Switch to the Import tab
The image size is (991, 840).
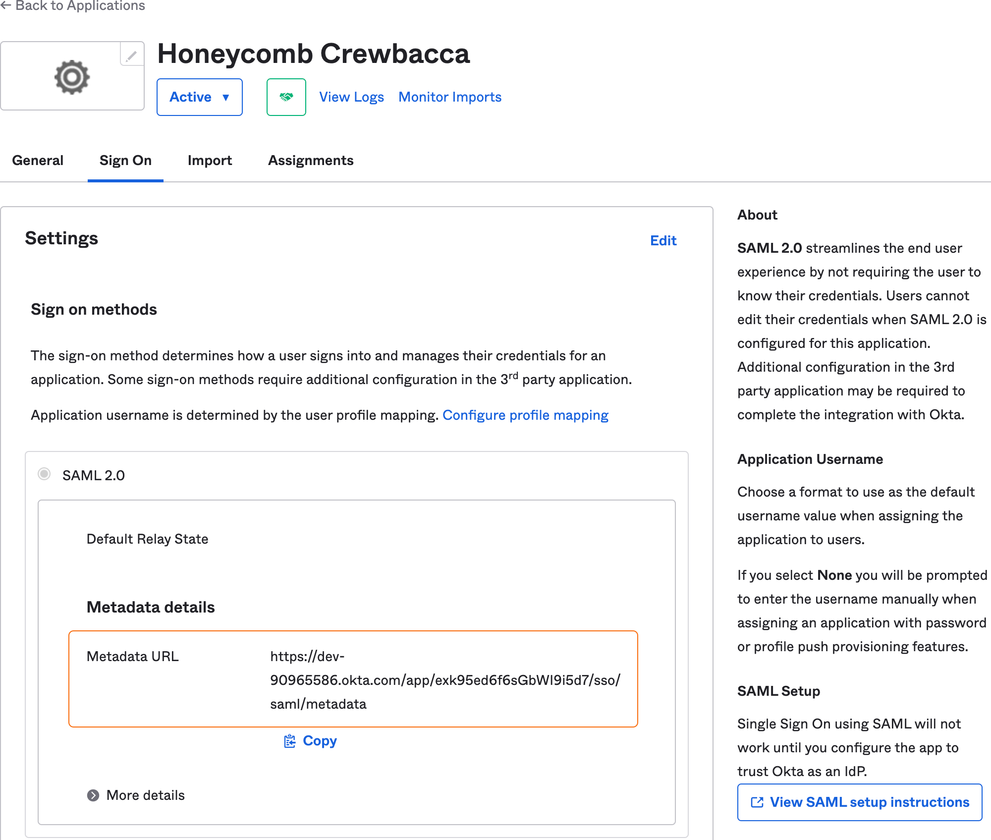210,161
